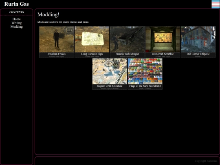Click Flags of the New World SS2 caption
Image resolution: width=220 pixels, height=165 pixels.
coord(145,86)
